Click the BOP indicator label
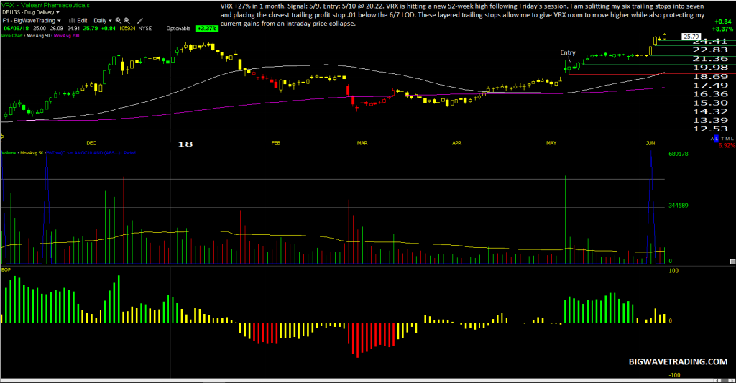Screen dimensions: 736x383 pyautogui.click(x=6, y=270)
